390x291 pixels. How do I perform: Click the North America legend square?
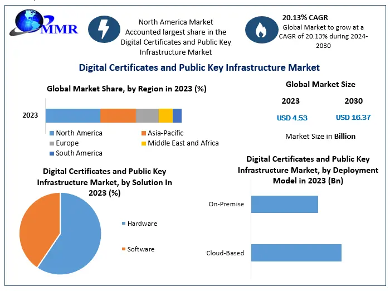point(52,134)
